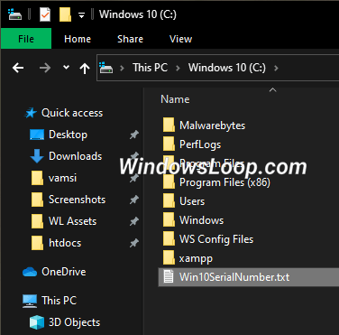Click the Properties quick access toolbar icon
The width and height of the screenshot is (339, 335).
click(x=45, y=14)
